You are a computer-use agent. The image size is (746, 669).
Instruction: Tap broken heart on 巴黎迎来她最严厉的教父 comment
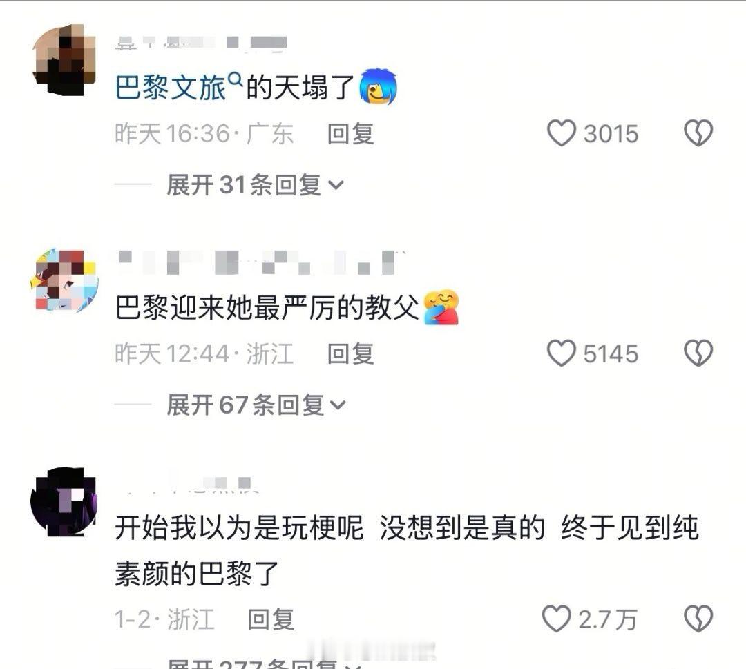698,353
